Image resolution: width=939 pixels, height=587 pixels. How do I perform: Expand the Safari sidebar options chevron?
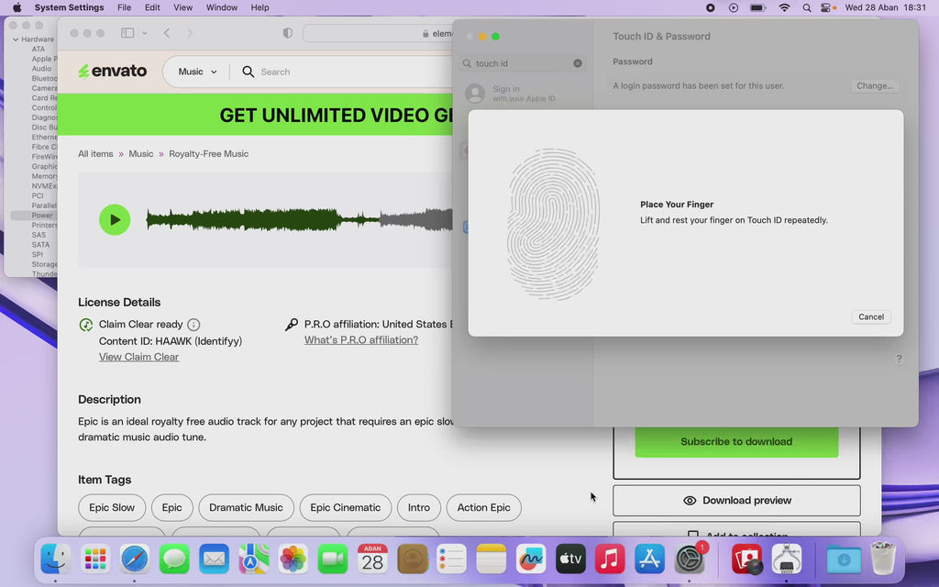tap(145, 33)
